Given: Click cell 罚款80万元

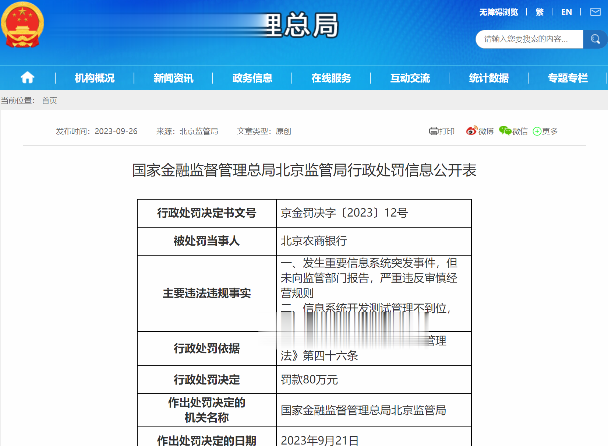Looking at the screenshot, I should pyautogui.click(x=374, y=379).
